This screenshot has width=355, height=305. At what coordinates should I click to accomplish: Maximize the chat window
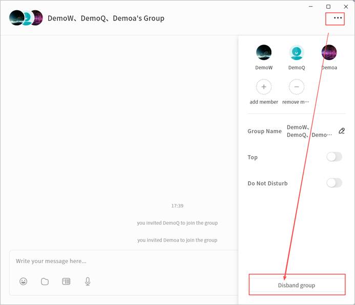pos(328,7)
